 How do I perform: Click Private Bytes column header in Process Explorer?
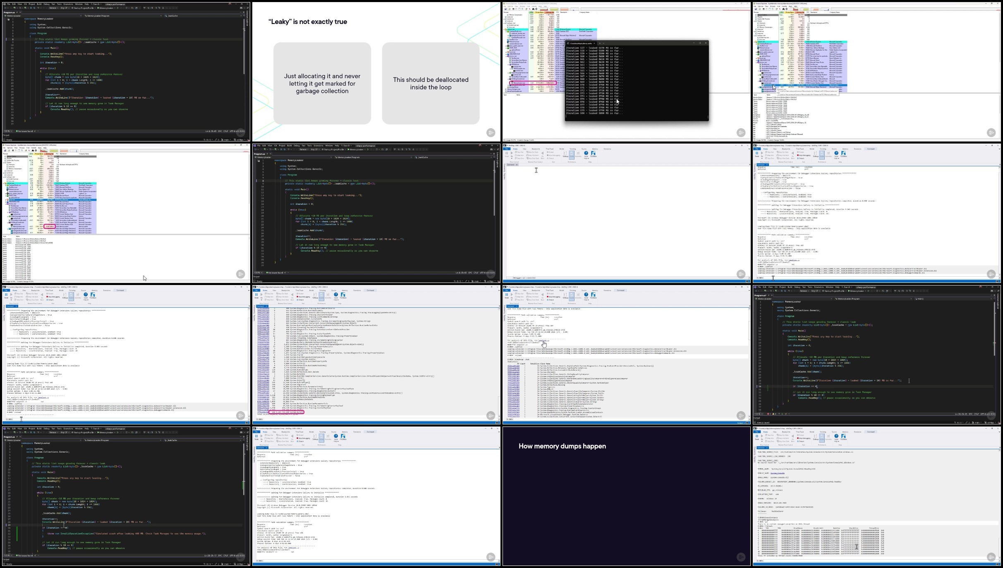[539, 12]
